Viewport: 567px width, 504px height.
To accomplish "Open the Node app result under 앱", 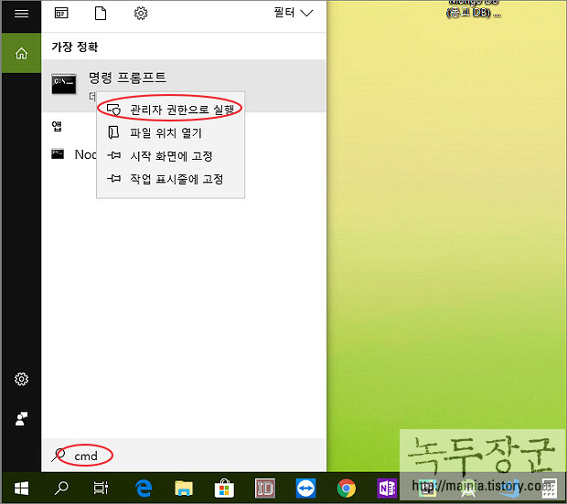I will coord(74,154).
